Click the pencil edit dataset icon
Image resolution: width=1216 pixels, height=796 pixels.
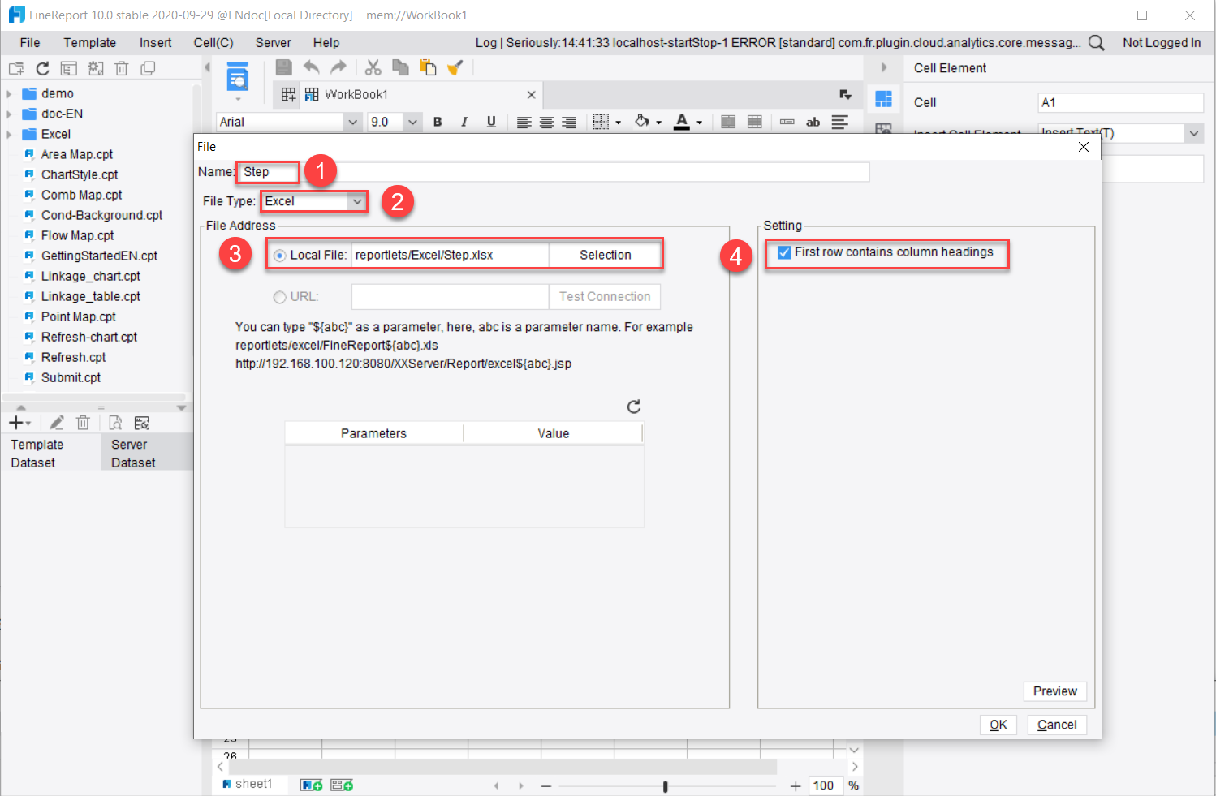tap(56, 423)
